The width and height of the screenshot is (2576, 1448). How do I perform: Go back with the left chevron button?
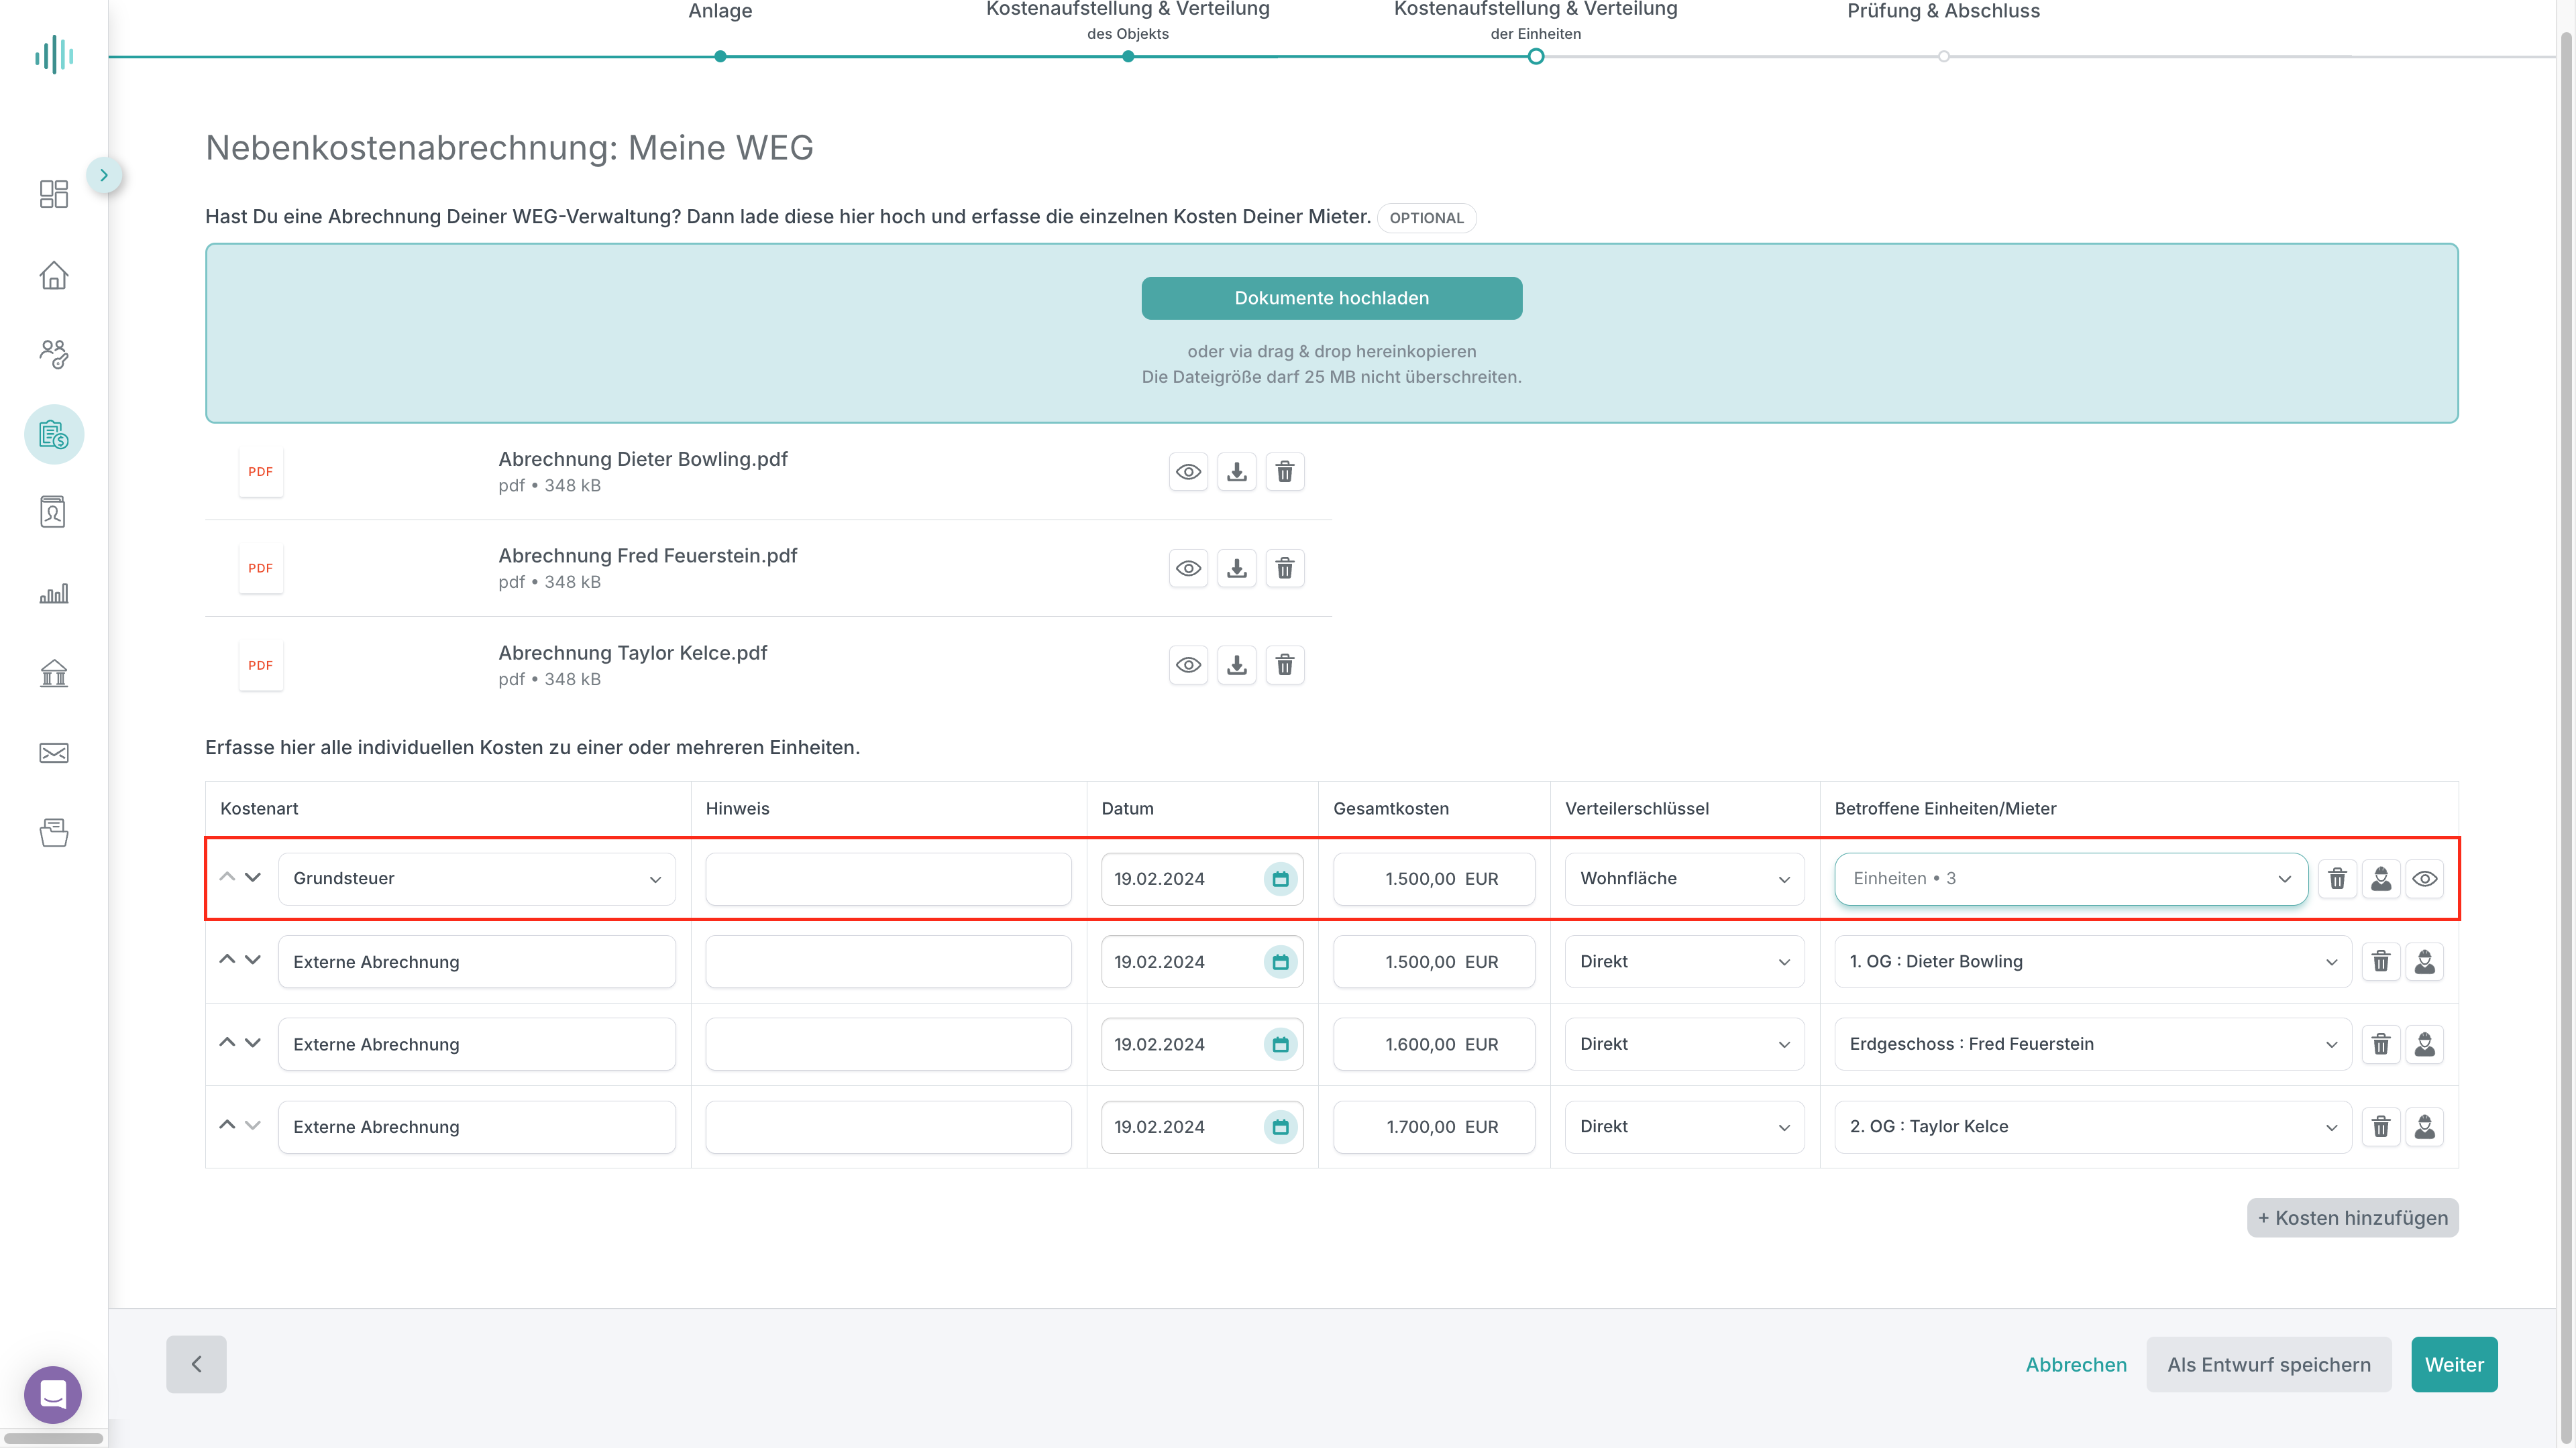point(196,1364)
